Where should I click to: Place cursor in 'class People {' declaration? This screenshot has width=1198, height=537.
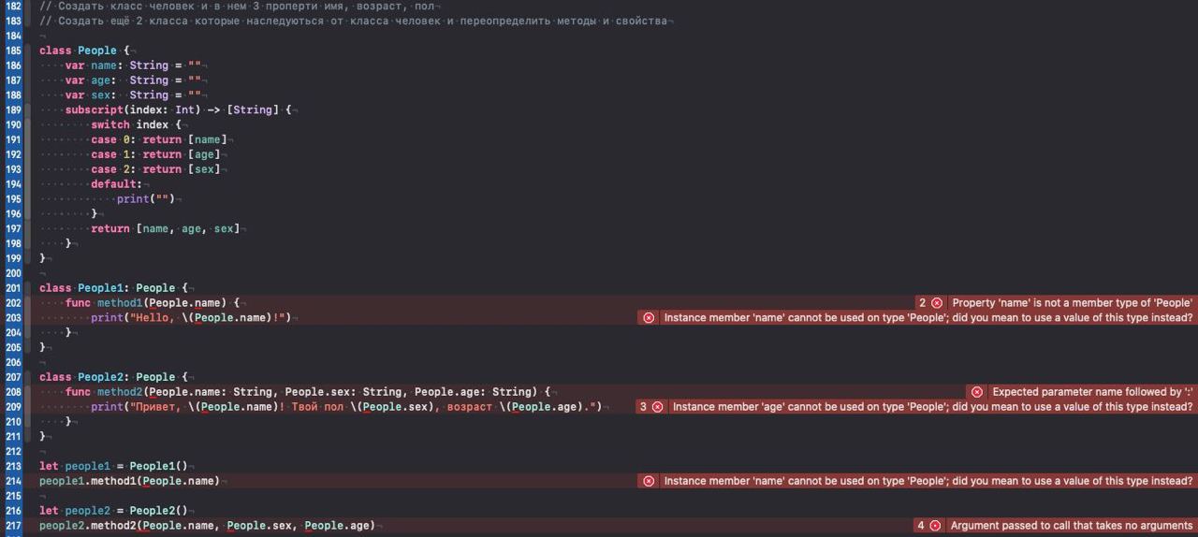(x=84, y=51)
